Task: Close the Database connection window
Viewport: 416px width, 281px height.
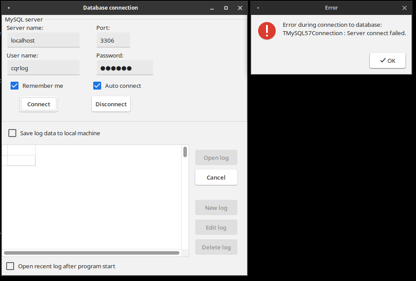Action: pyautogui.click(x=240, y=8)
